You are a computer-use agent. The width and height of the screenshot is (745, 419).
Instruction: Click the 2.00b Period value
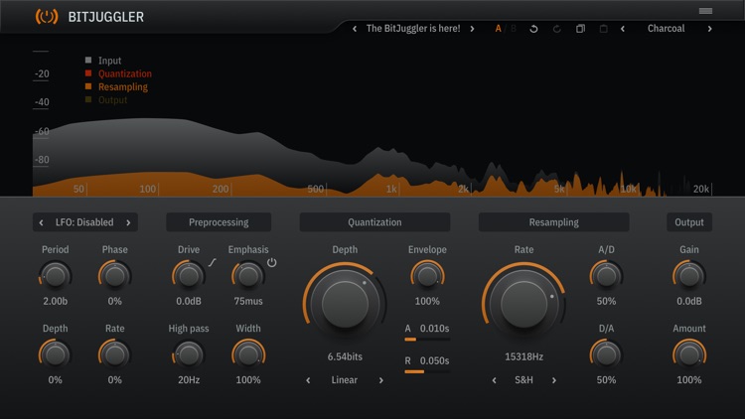click(55, 301)
